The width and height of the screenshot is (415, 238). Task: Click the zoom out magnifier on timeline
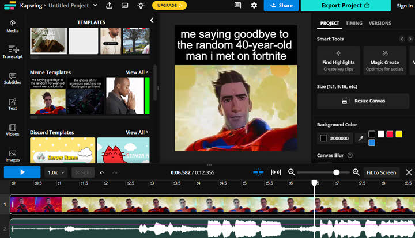[292, 172]
